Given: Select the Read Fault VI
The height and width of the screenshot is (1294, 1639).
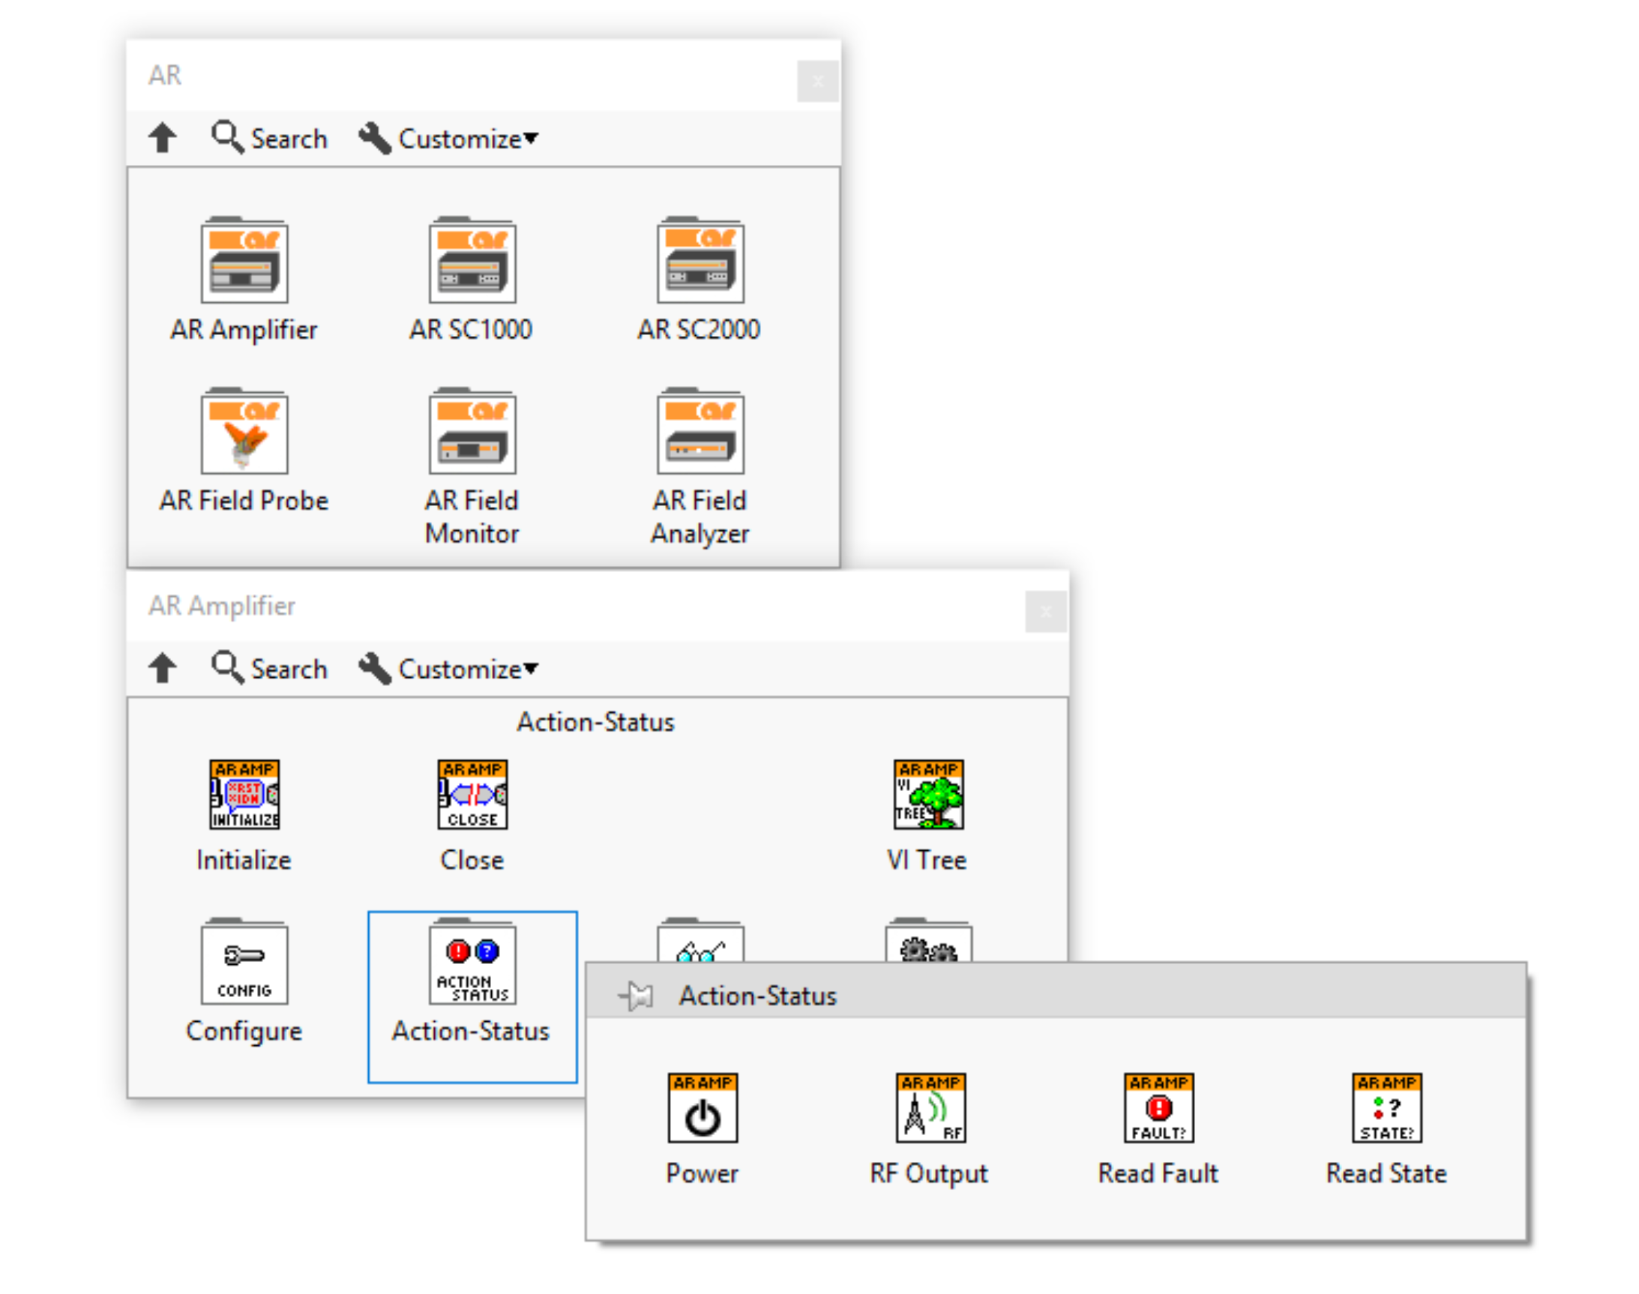Looking at the screenshot, I should [1158, 1107].
